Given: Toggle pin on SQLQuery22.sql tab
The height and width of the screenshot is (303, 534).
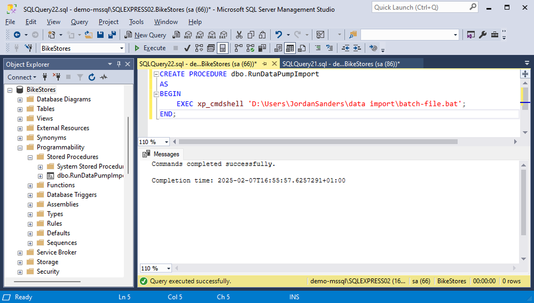Looking at the screenshot, I should pyautogui.click(x=265, y=63).
